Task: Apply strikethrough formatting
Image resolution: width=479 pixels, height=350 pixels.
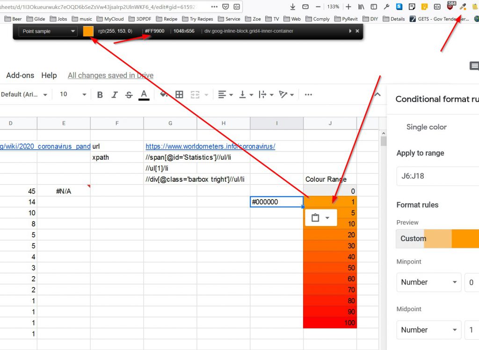Action: coord(129,94)
